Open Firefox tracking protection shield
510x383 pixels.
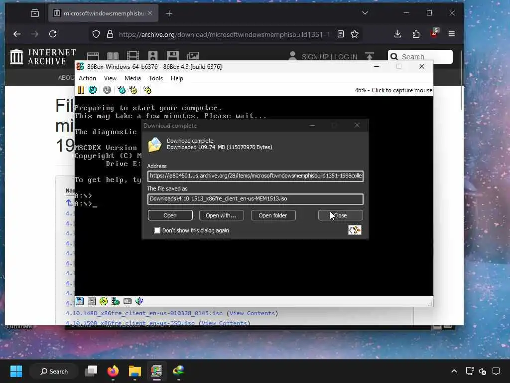[96, 34]
